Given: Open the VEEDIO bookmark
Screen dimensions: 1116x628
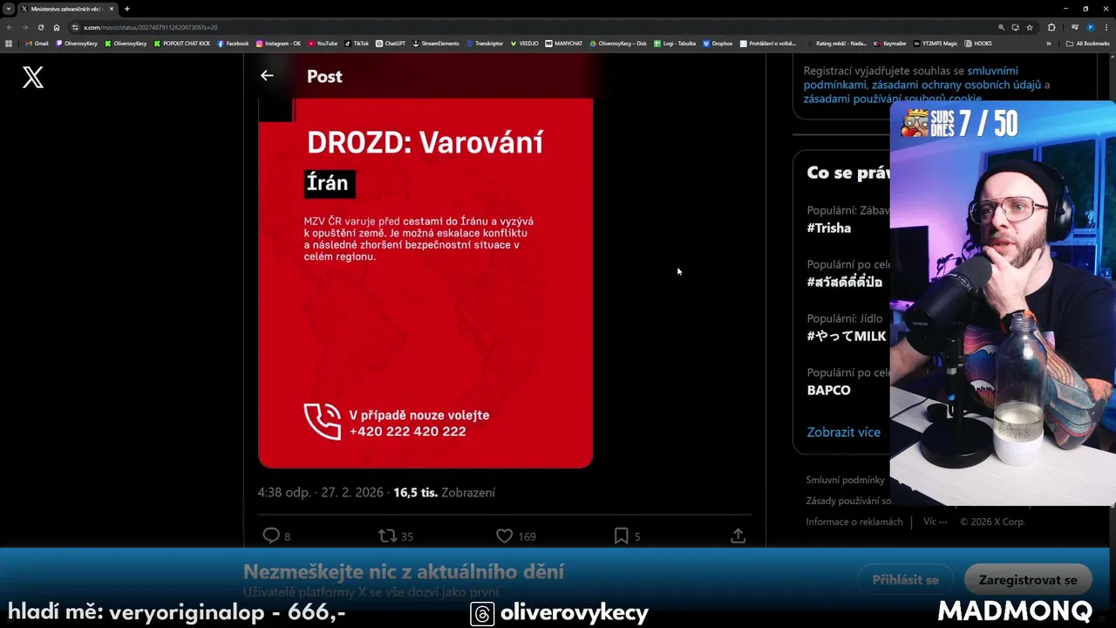Looking at the screenshot, I should click(x=524, y=43).
